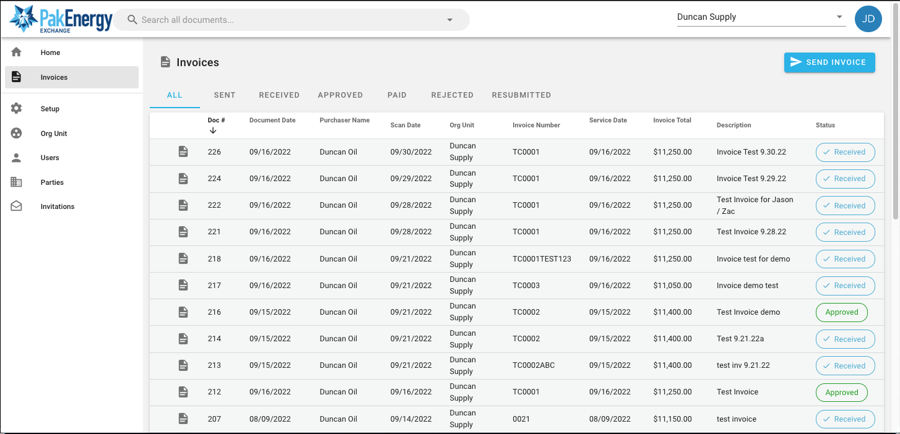Open document icon for Doc 218
Viewport: 900px width, 434px height.
pos(183,259)
